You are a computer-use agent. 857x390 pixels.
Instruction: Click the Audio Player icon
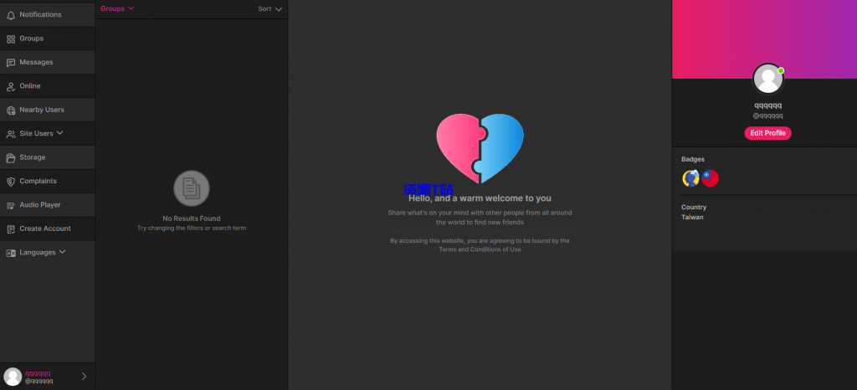click(x=11, y=205)
